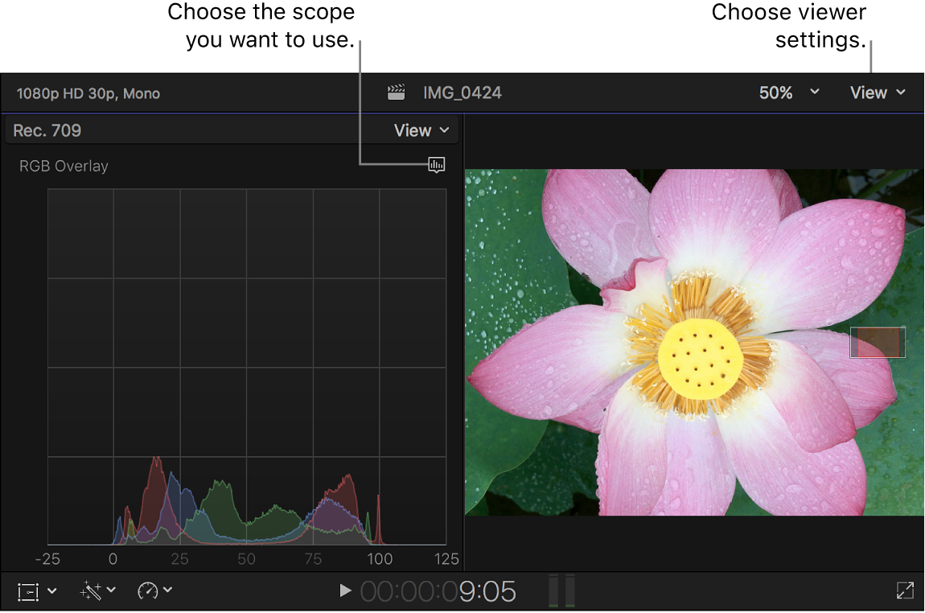This screenshot has height=613, width=925.
Task: Click the small overlay rectangle on the flower
Action: tap(877, 341)
